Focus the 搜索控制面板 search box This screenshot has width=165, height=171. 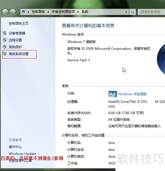point(151,12)
